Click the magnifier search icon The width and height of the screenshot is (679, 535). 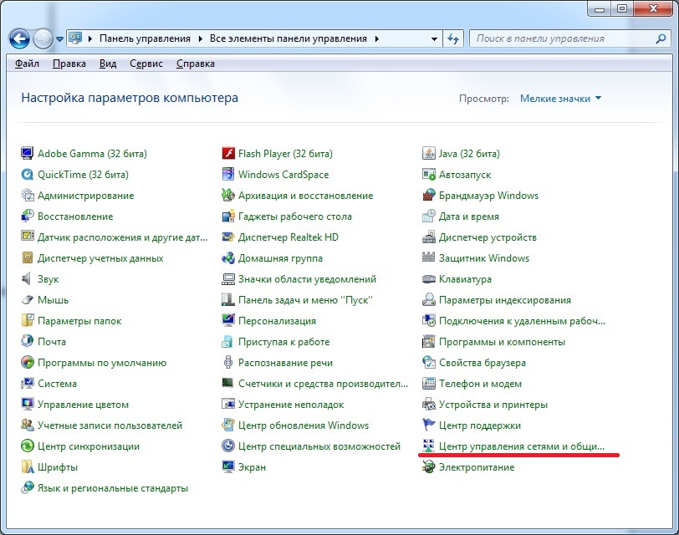coord(661,38)
